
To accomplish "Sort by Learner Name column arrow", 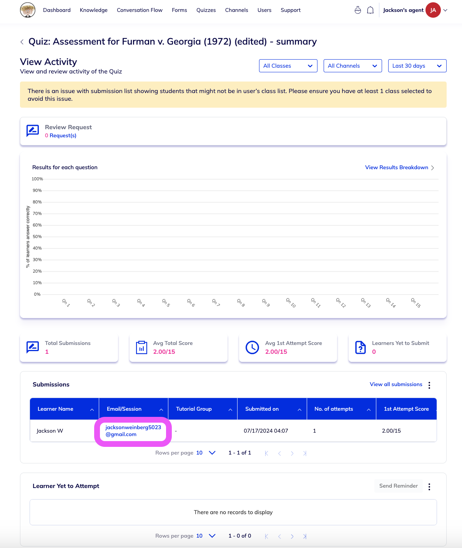I will pyautogui.click(x=92, y=410).
